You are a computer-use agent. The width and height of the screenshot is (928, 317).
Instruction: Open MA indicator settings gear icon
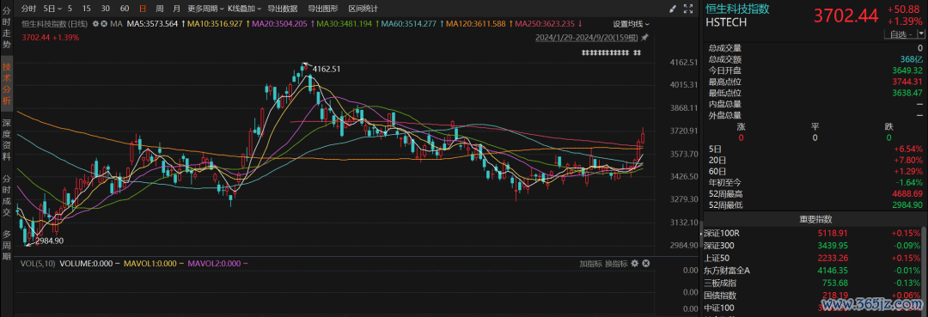point(95,24)
